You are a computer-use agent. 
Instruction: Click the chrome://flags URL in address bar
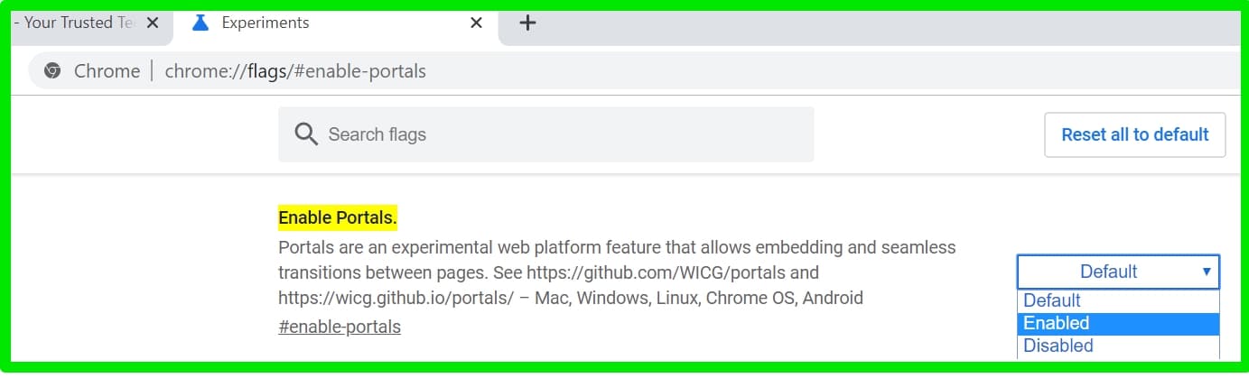(x=295, y=71)
